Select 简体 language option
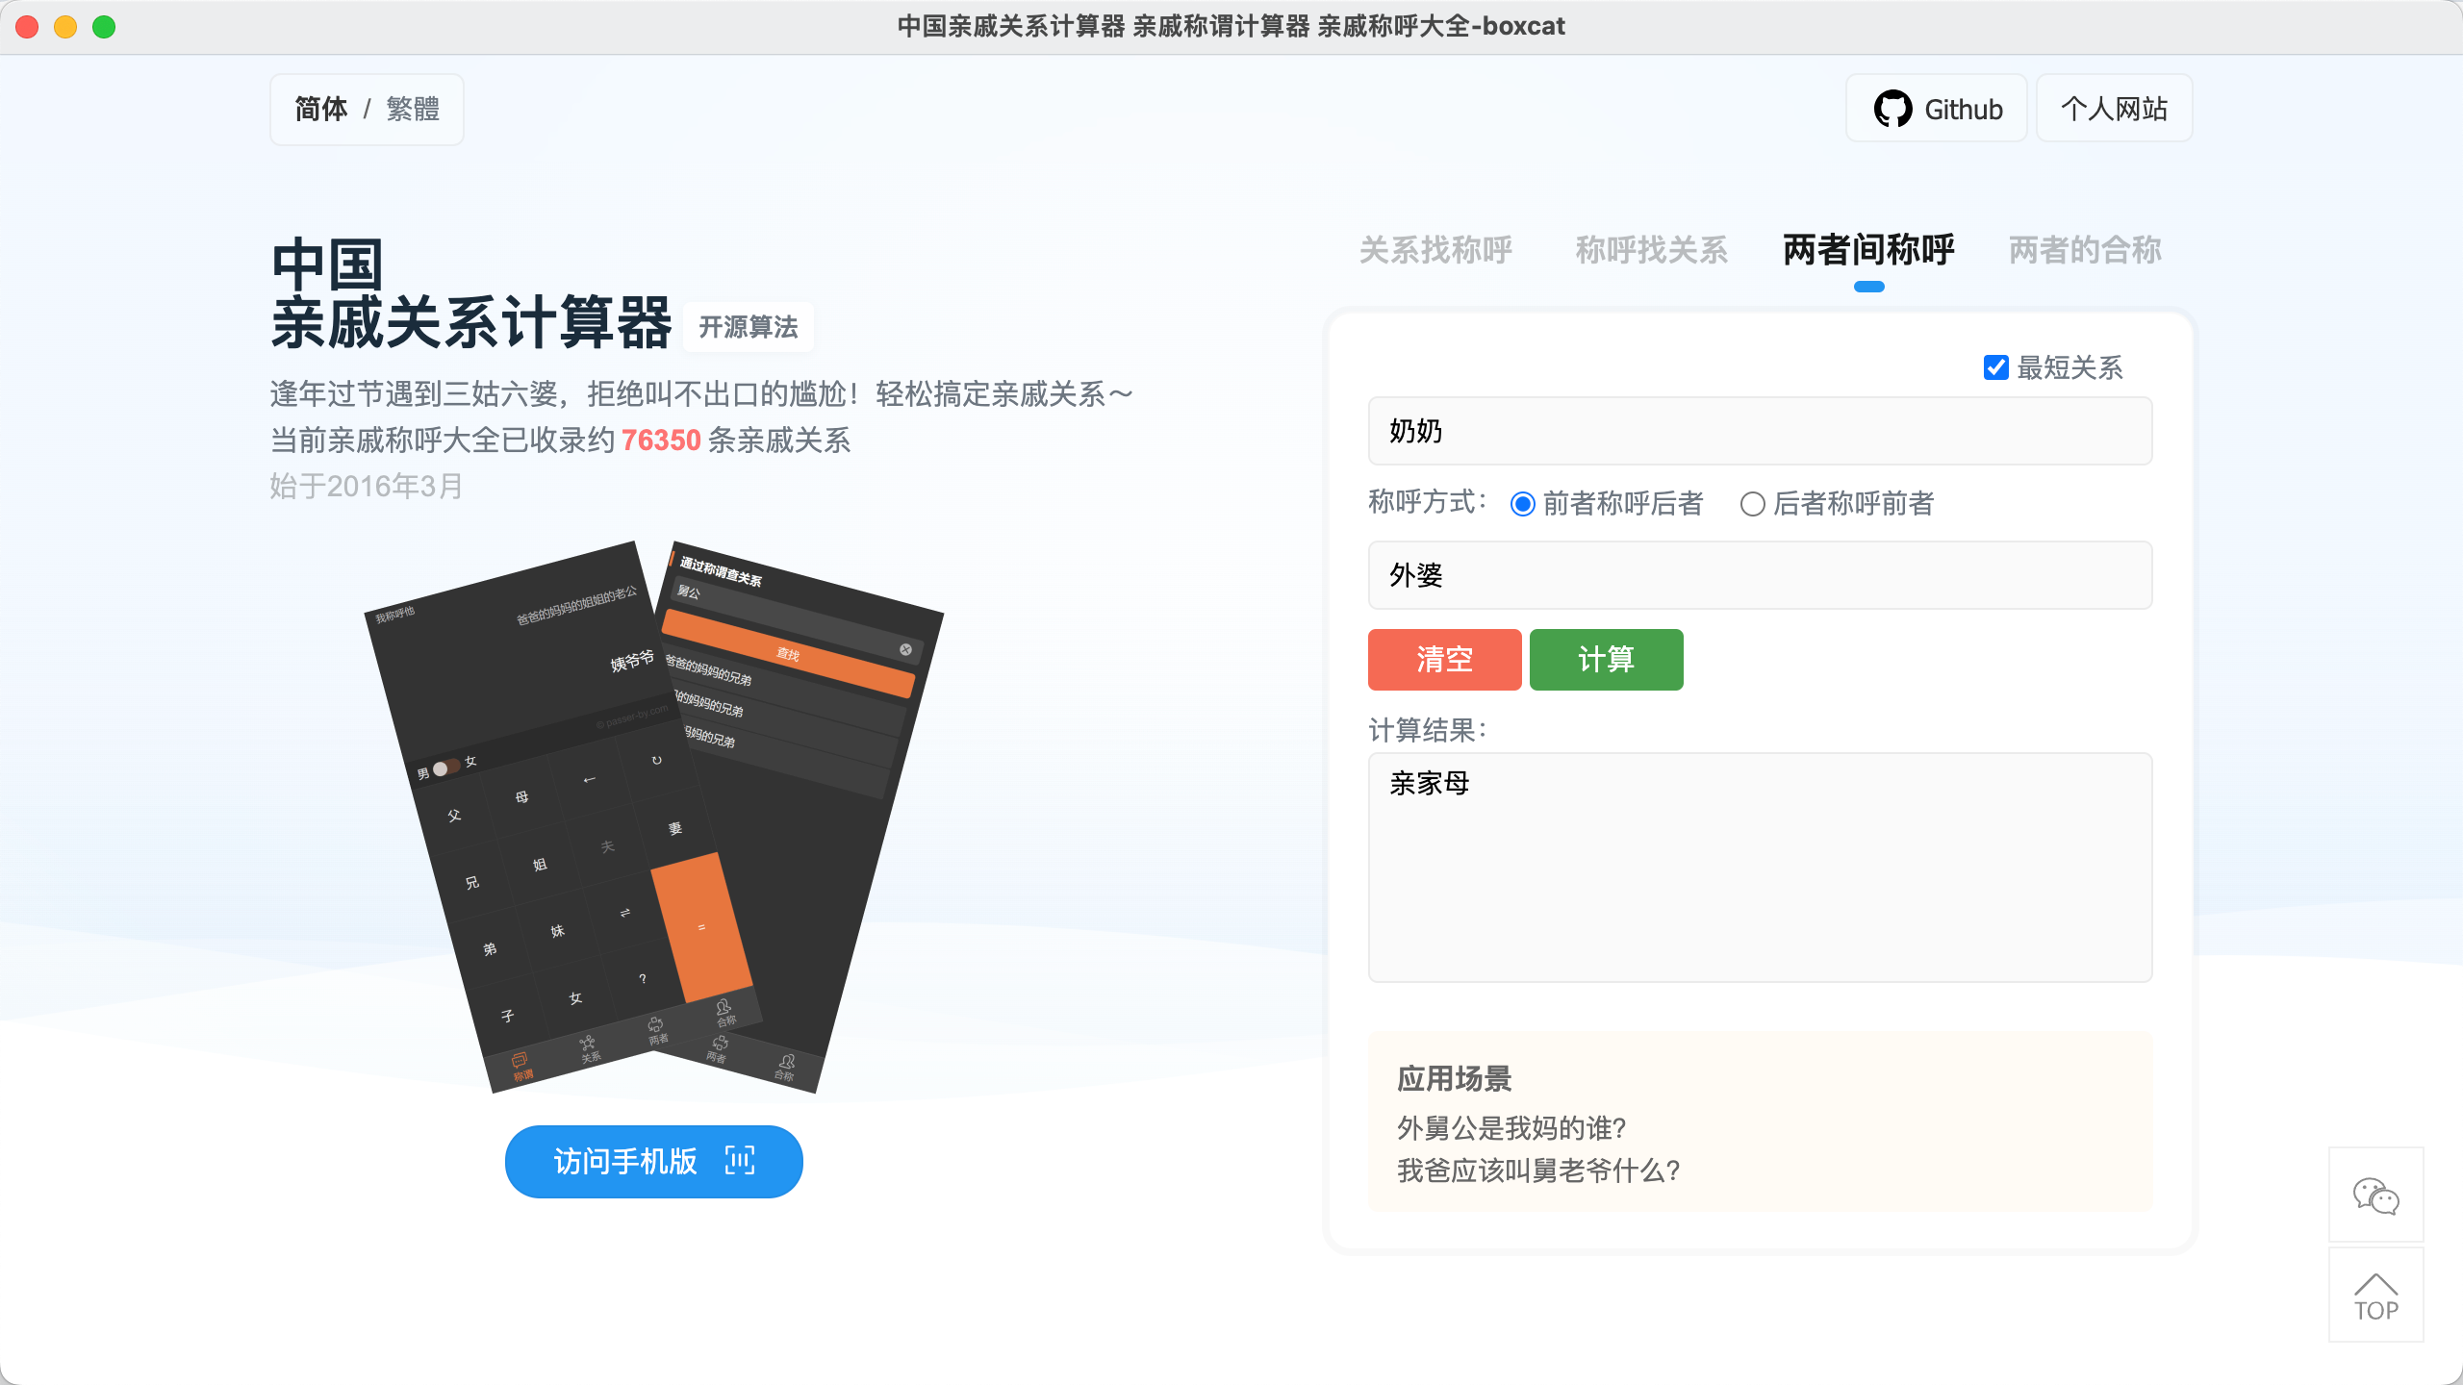Image resolution: width=2463 pixels, height=1385 pixels. 320,110
